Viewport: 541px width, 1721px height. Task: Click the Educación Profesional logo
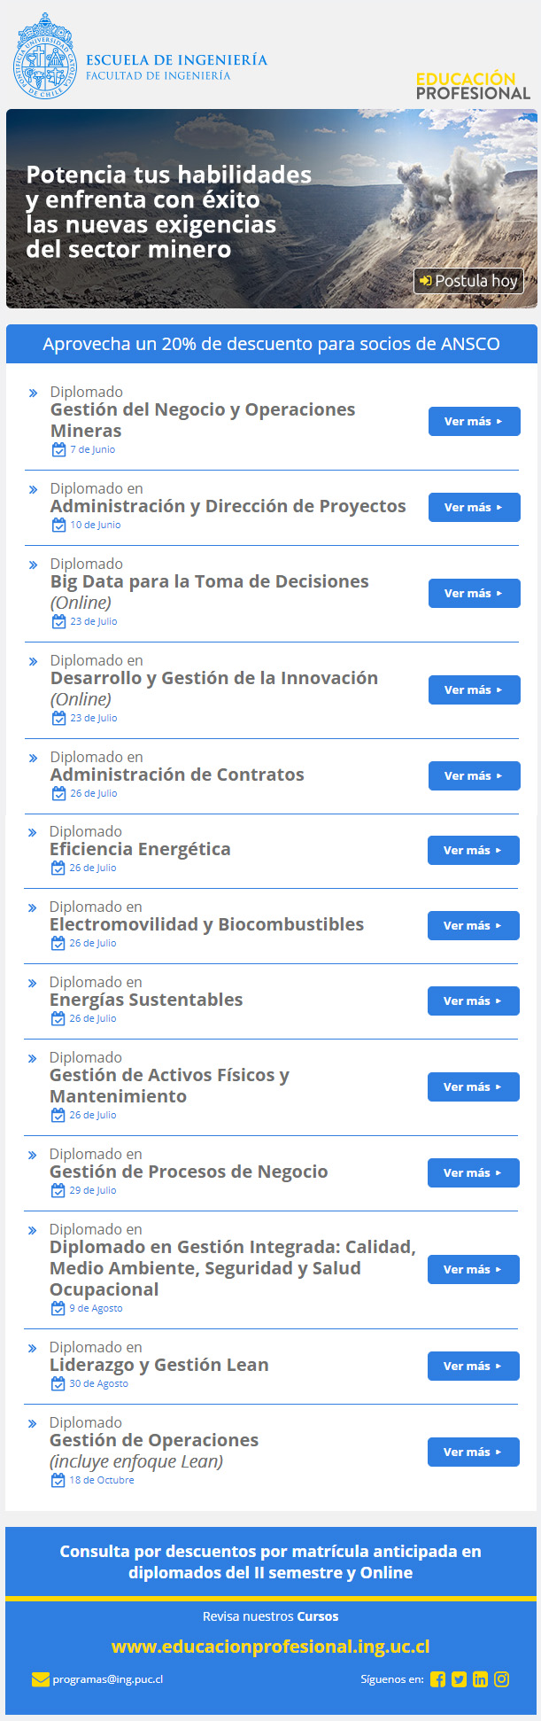coord(473,86)
